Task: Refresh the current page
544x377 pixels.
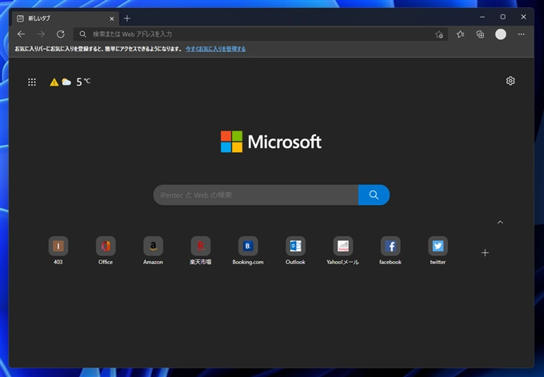Action: click(61, 34)
